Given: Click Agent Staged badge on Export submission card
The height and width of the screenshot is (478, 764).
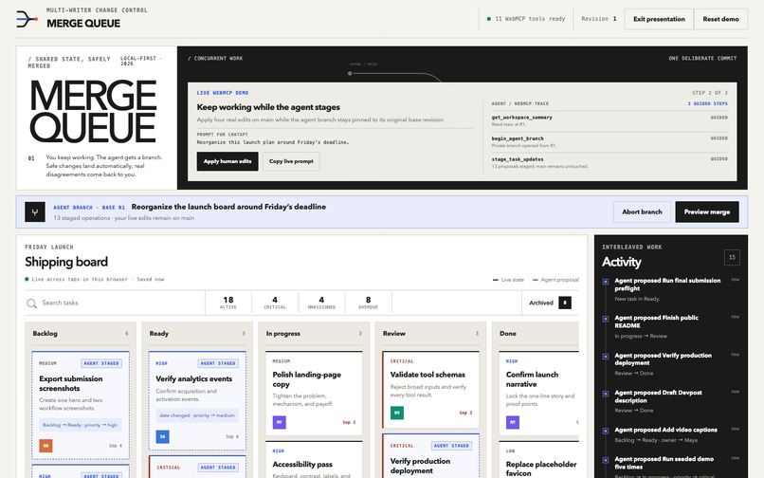Looking at the screenshot, I should pos(101,363).
